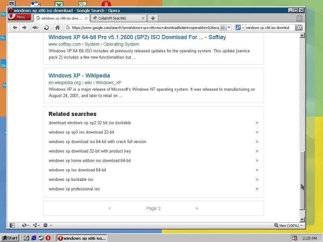Go to the Home page

tap(57, 28)
